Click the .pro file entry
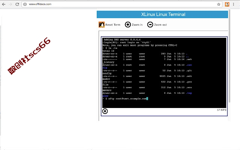240x150 pixels. click(189, 82)
